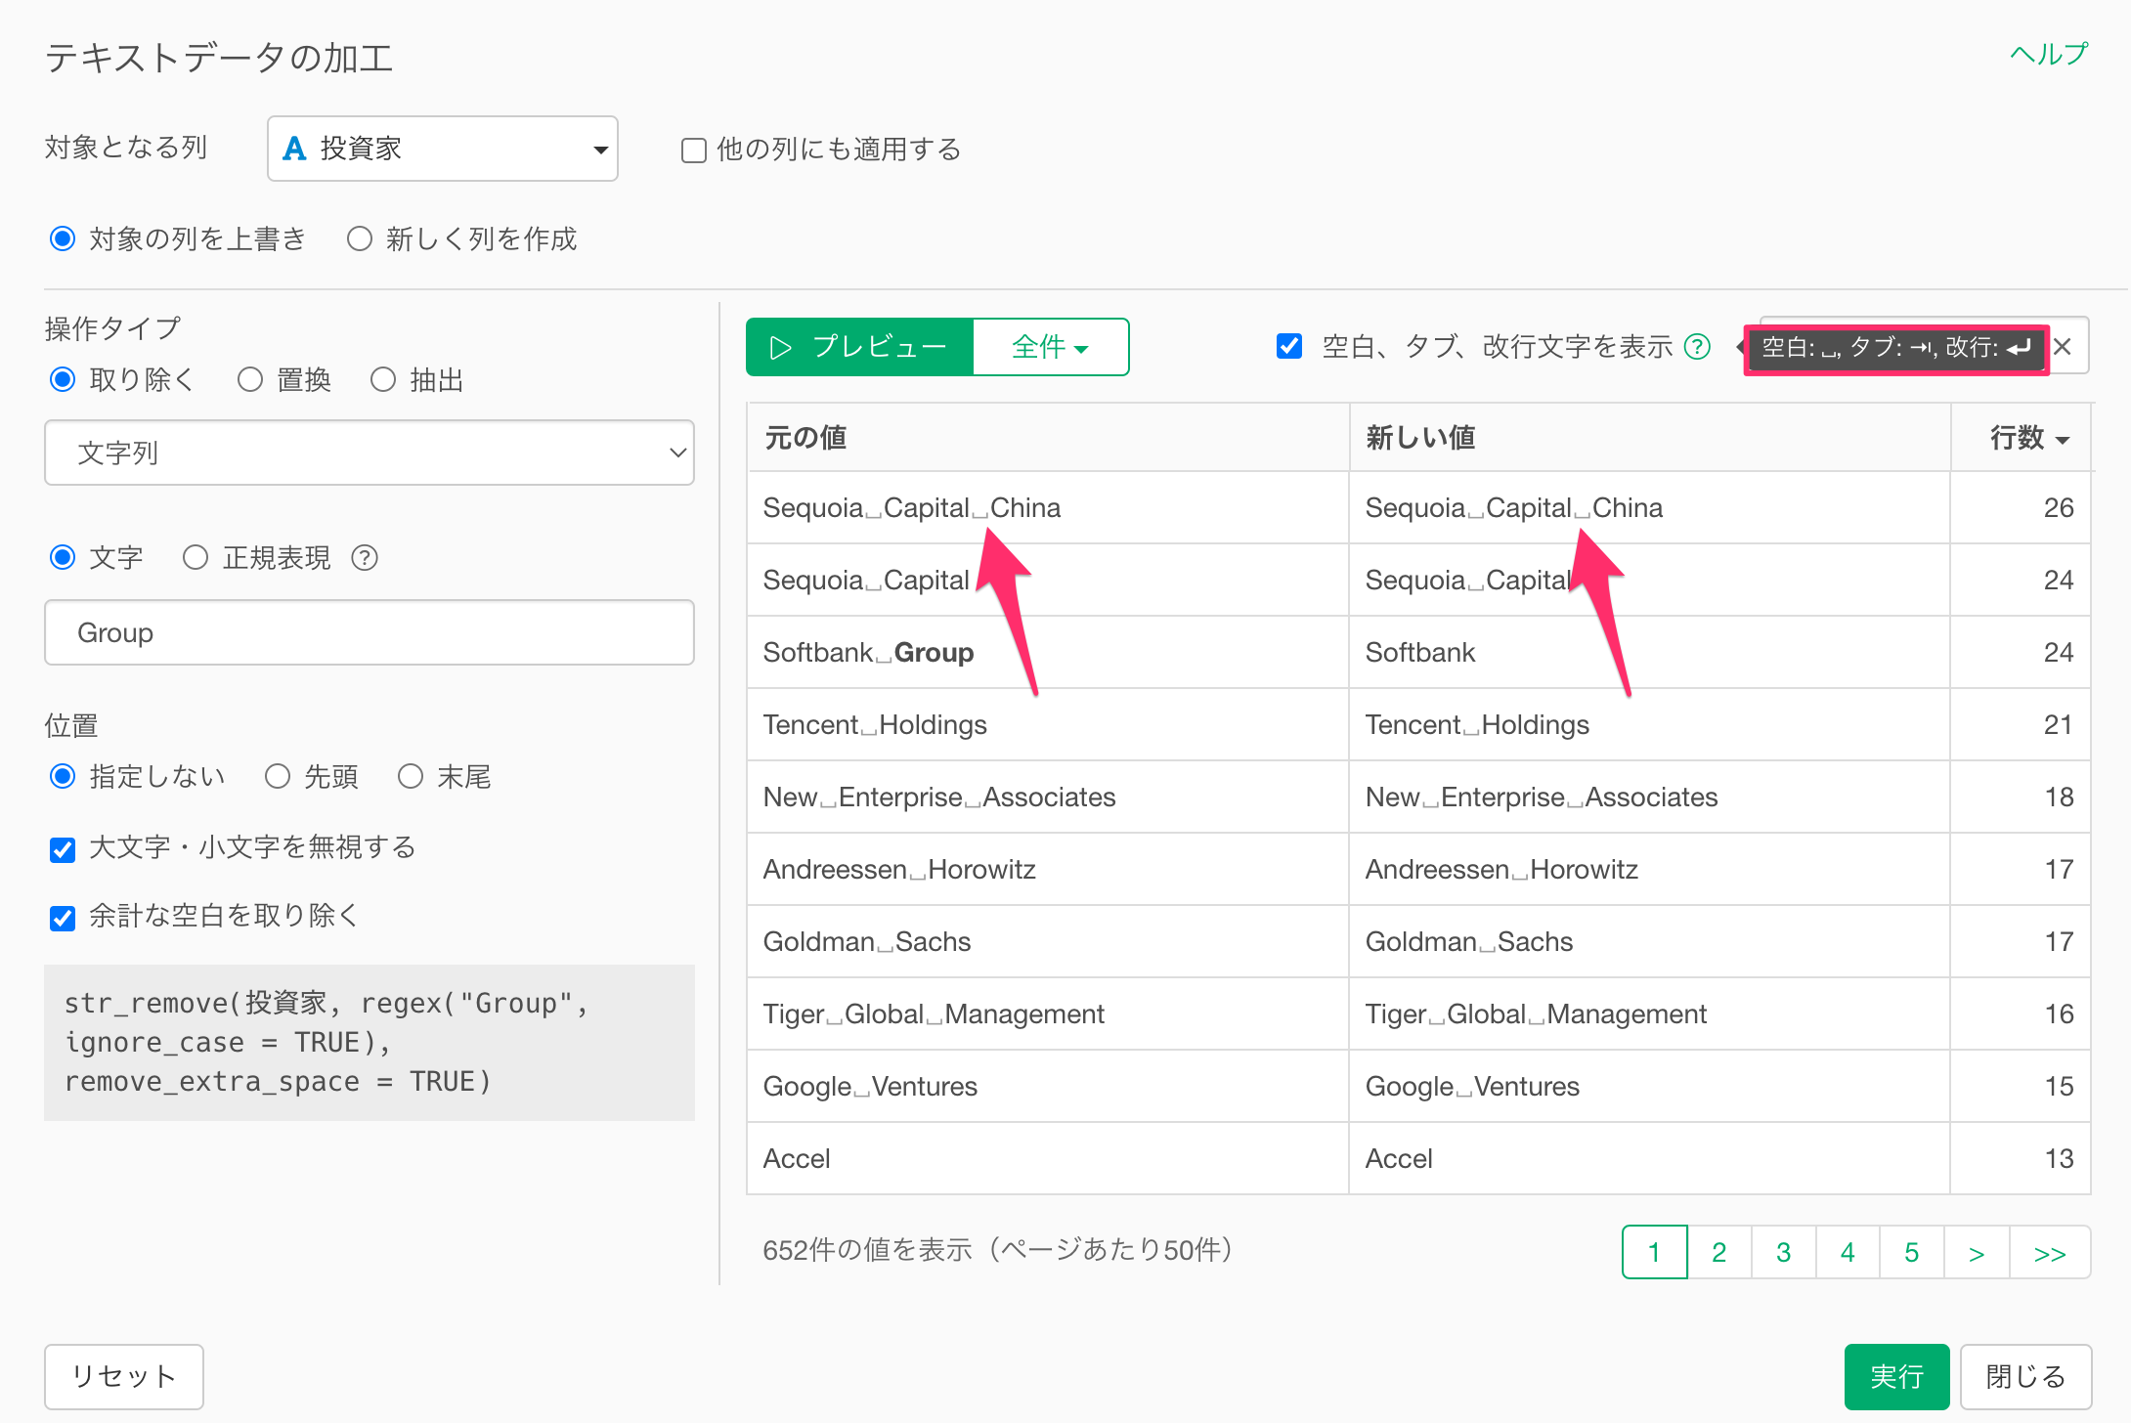Viewport: 2131px width, 1423px height.
Task: Choose 置換 operation type
Action: pos(250,379)
